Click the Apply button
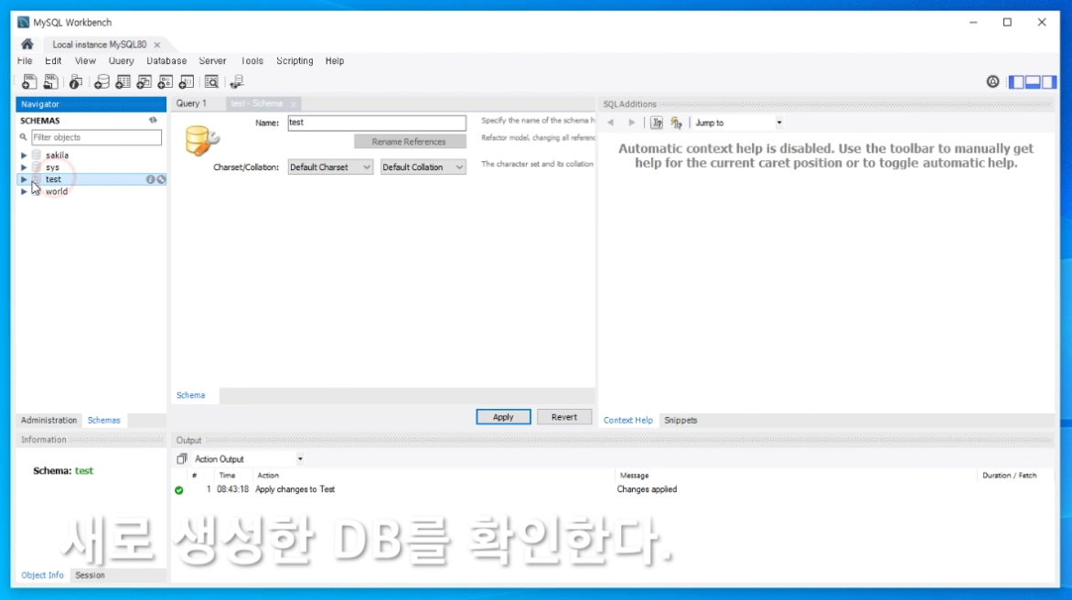 tap(503, 417)
